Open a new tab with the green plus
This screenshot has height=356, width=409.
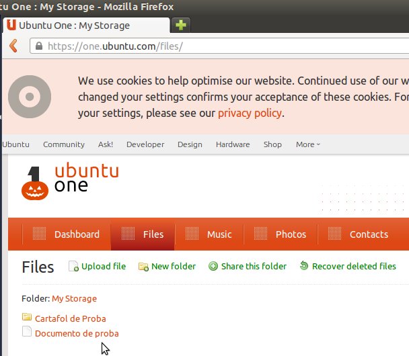click(181, 26)
